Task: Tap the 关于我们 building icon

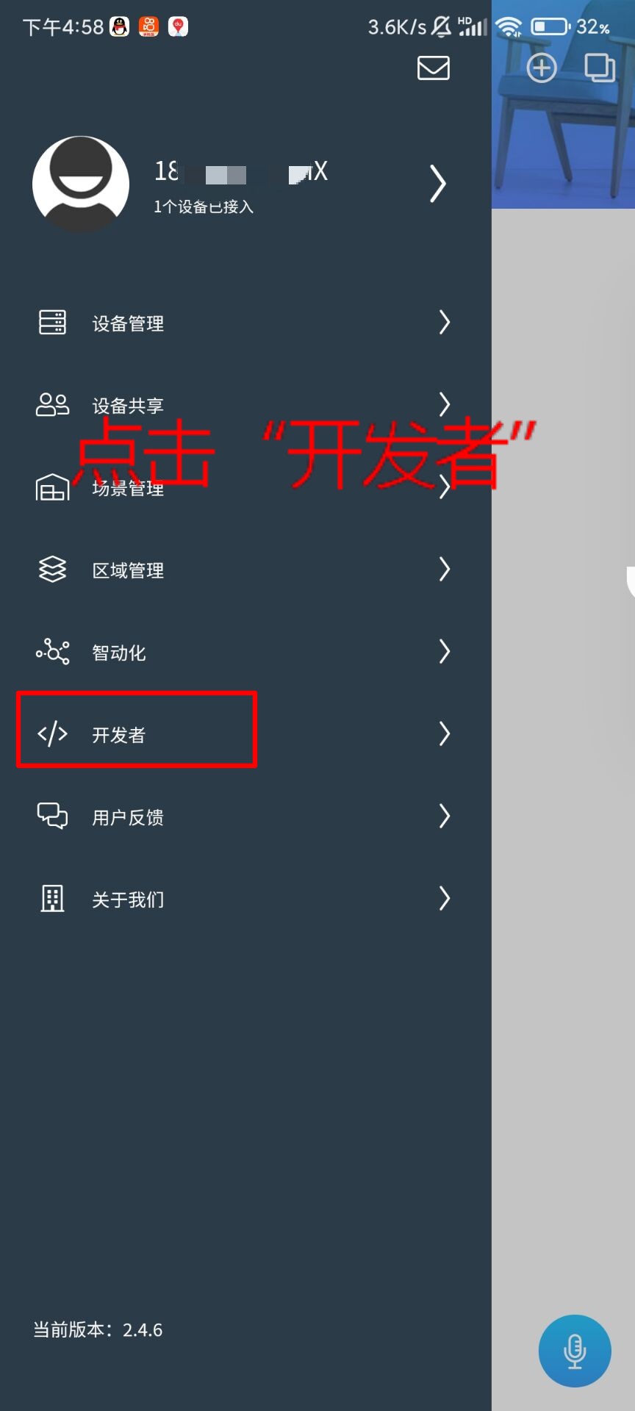Action: (52, 899)
